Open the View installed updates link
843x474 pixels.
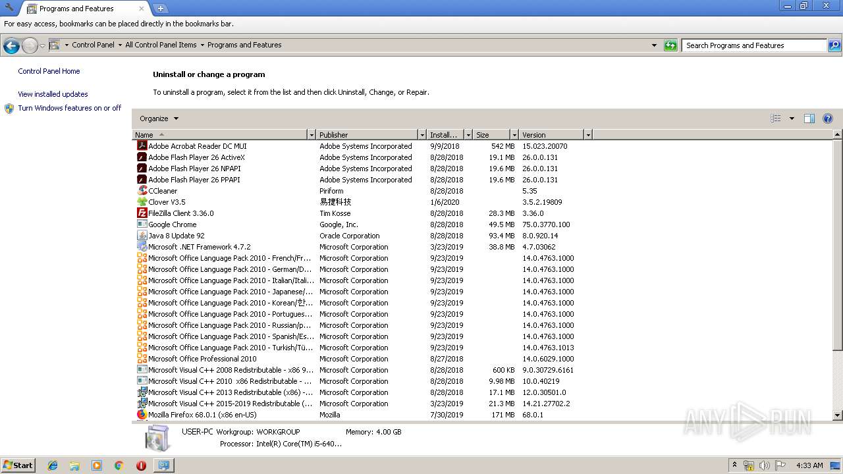coord(53,94)
